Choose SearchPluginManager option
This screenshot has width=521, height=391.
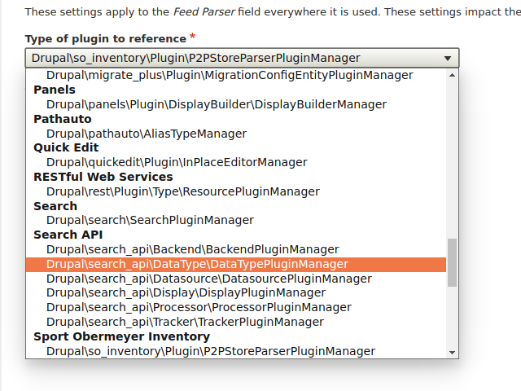[150, 220]
